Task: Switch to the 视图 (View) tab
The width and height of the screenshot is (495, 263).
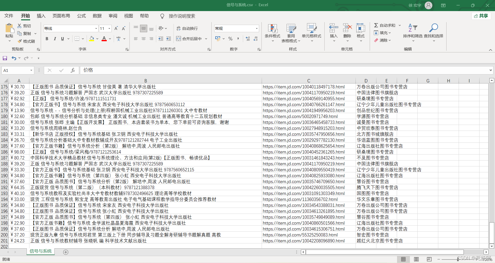Action: (x=128, y=16)
